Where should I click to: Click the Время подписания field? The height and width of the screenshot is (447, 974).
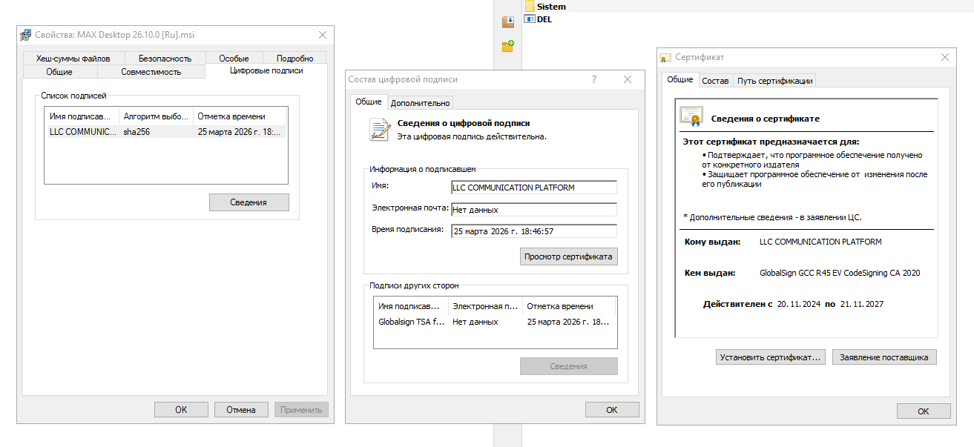pyautogui.click(x=534, y=231)
